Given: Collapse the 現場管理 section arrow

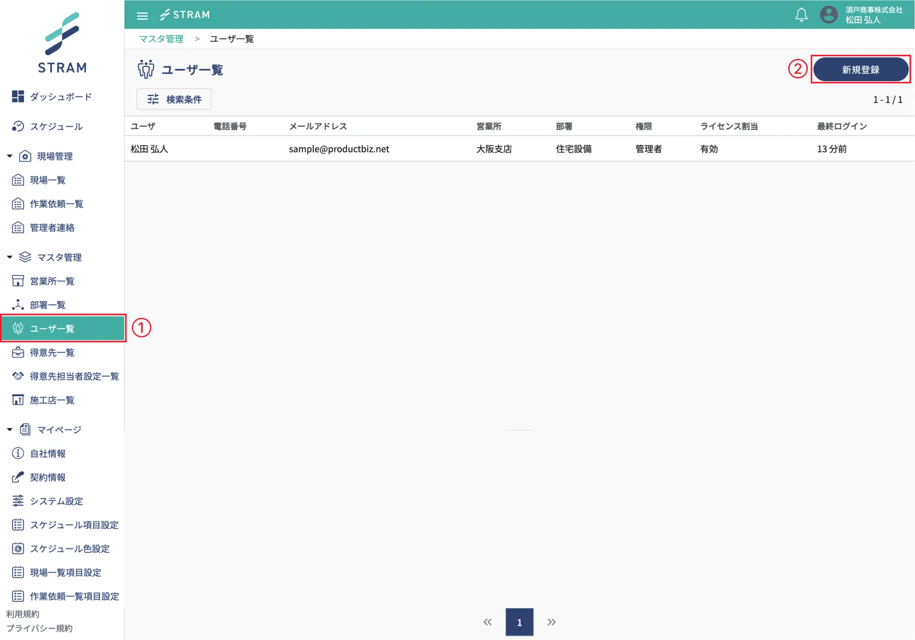Looking at the screenshot, I should [x=10, y=156].
